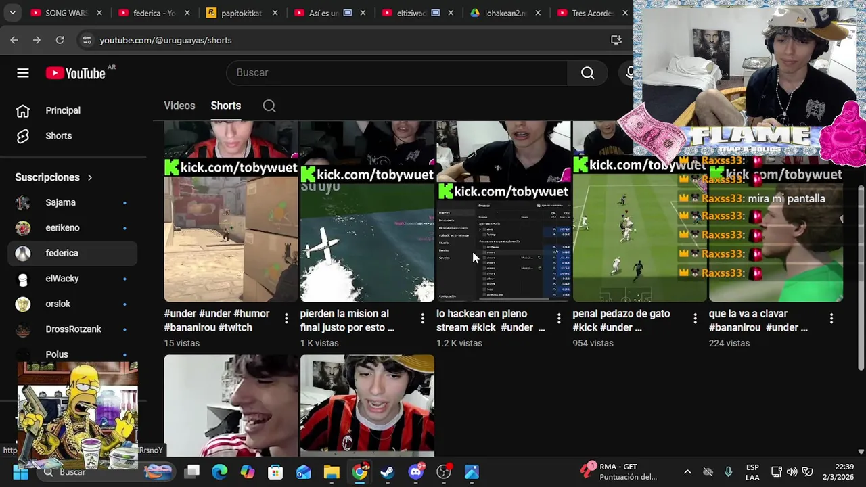866x487 pixels.
Task: Open Microsoft Store from taskbar
Action: [275, 472]
